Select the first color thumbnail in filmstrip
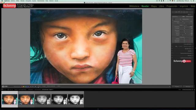196x110 pixels. tap(9, 99)
